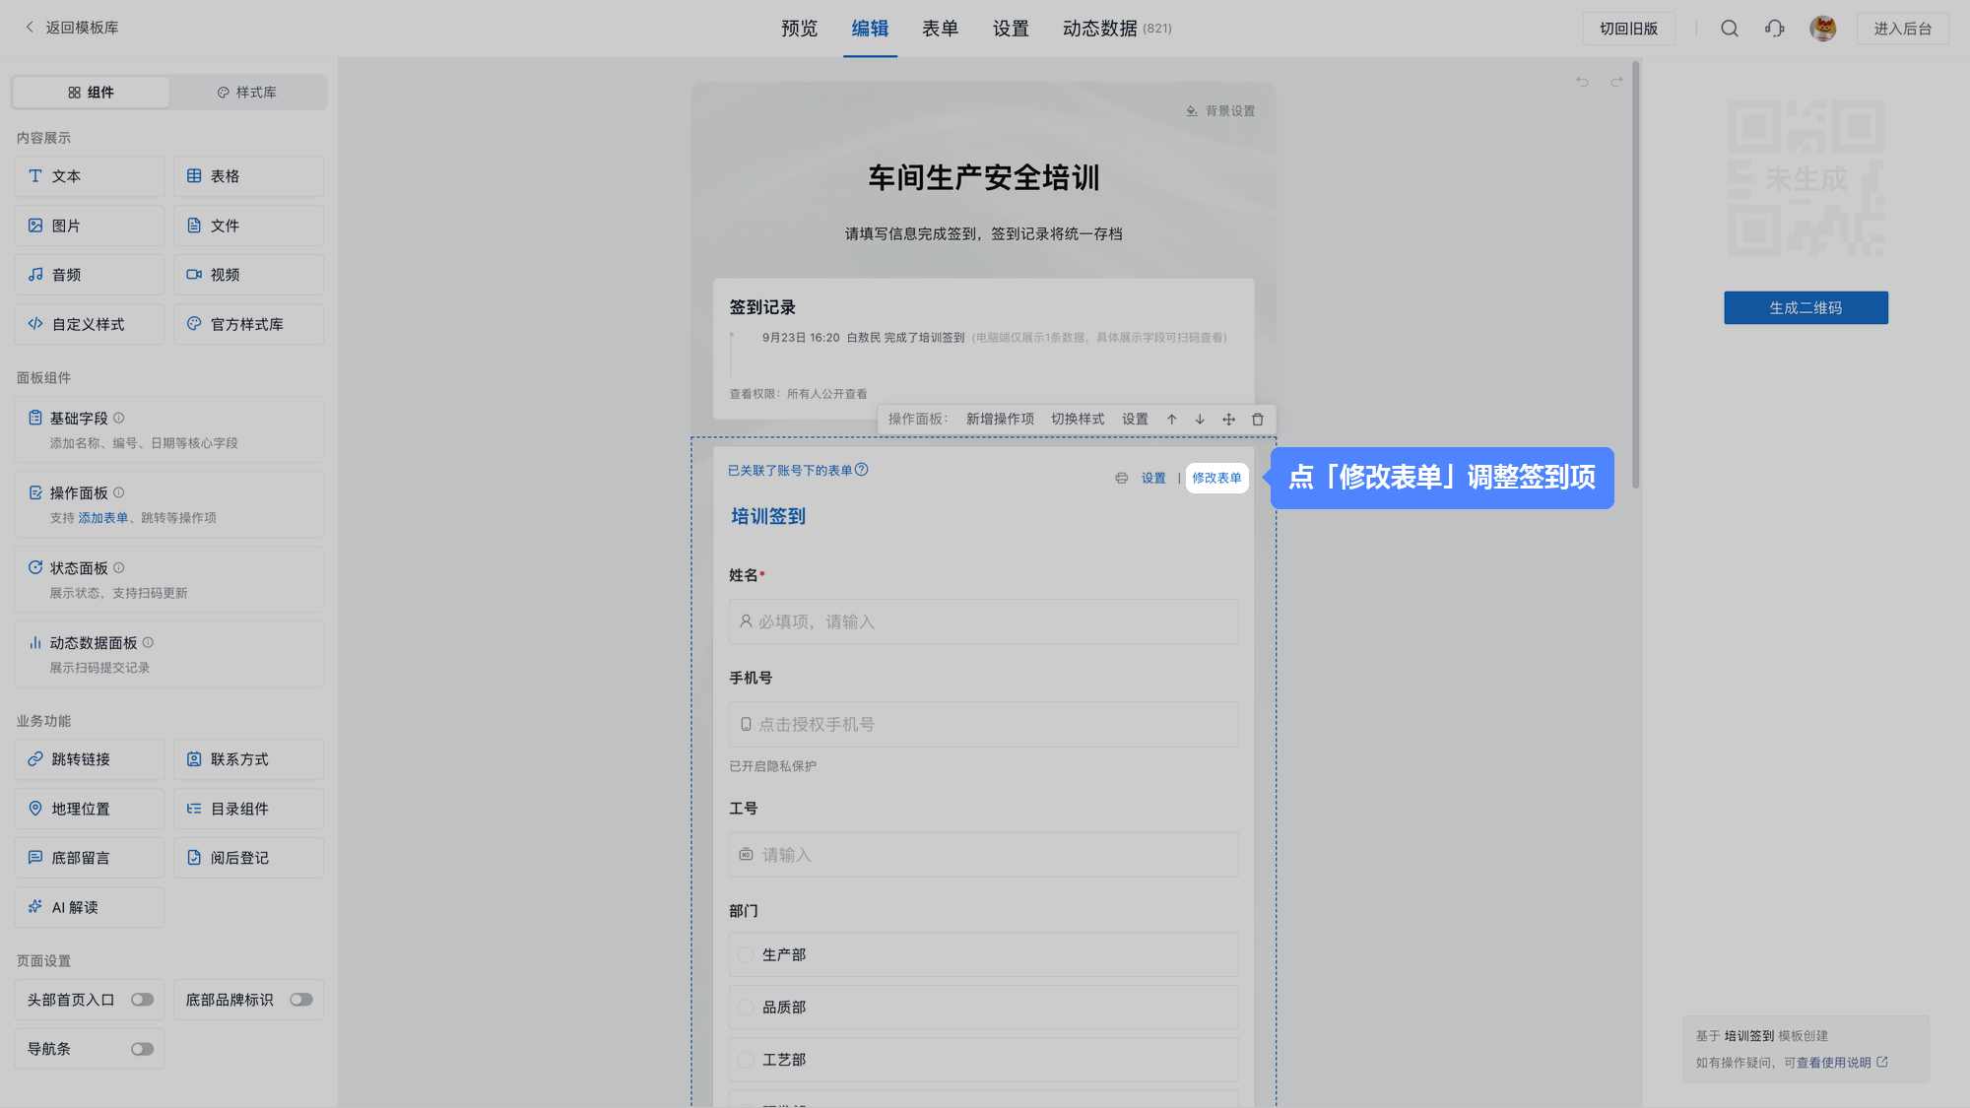Click the printer icon beside 设置
This screenshot has width=1970, height=1108.
(1122, 478)
